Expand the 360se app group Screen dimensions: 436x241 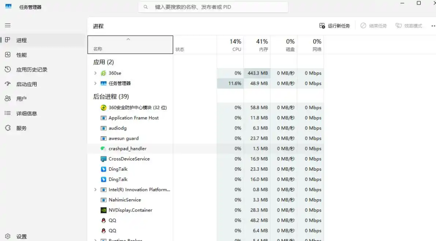point(95,73)
